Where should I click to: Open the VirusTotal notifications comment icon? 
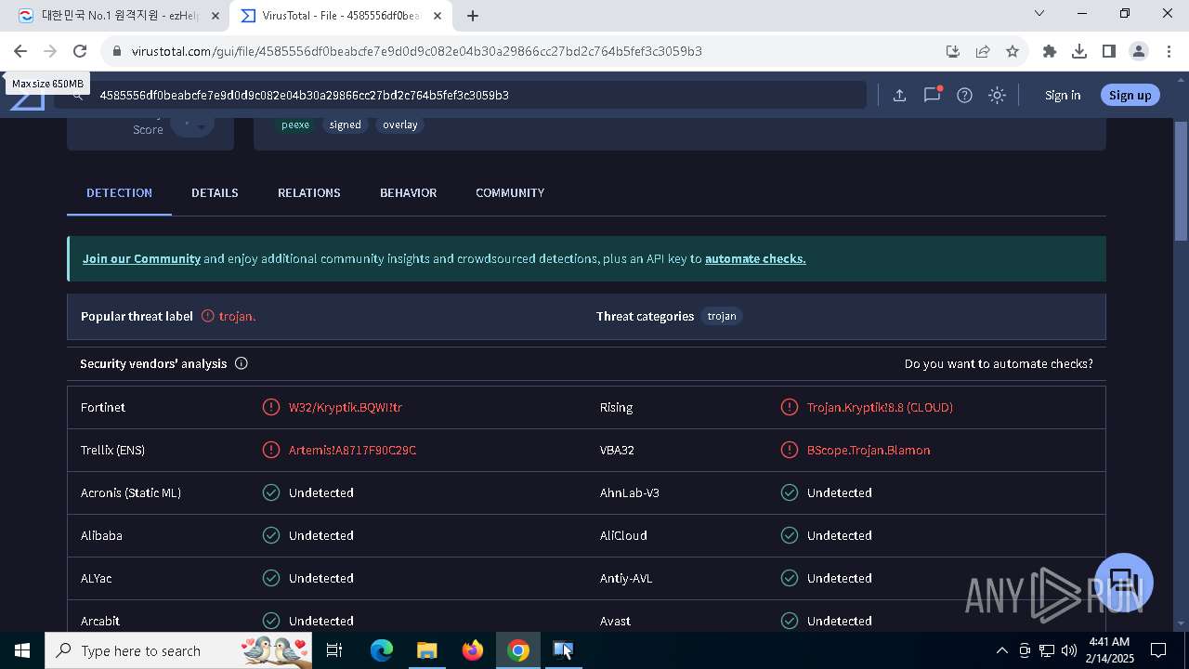[932, 95]
